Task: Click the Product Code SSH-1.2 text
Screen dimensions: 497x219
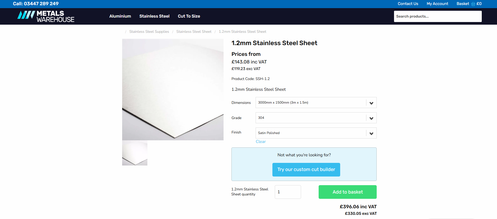Action: tap(251, 79)
